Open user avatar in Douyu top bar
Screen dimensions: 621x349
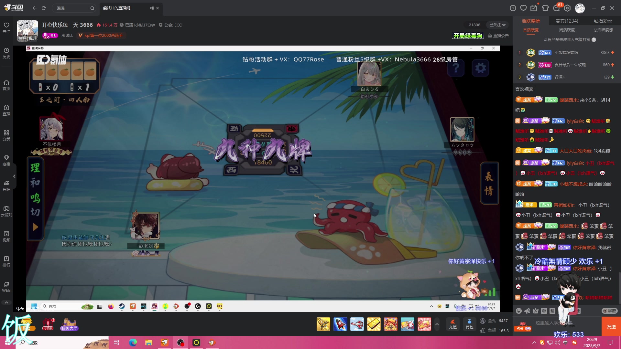580,8
